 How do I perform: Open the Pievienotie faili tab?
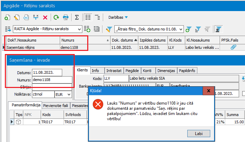tap(56, 106)
